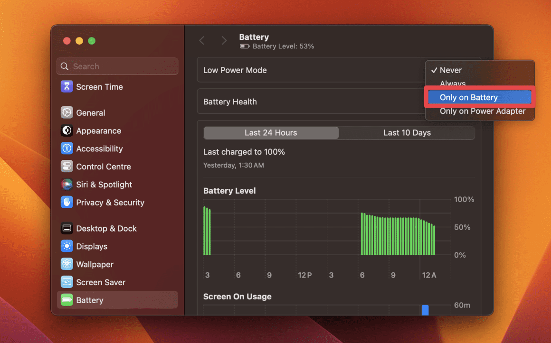Image resolution: width=551 pixels, height=343 pixels.
Task: Open the Screen Time settings
Action: click(98, 87)
